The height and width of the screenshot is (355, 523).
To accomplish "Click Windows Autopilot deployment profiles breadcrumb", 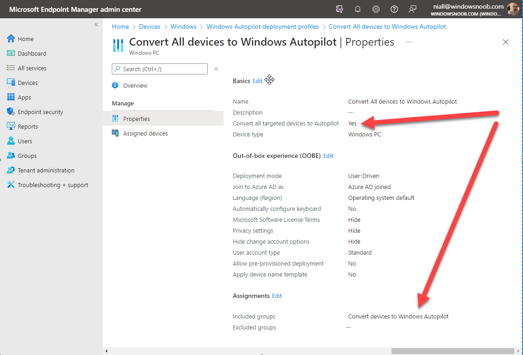I will pyautogui.click(x=262, y=26).
